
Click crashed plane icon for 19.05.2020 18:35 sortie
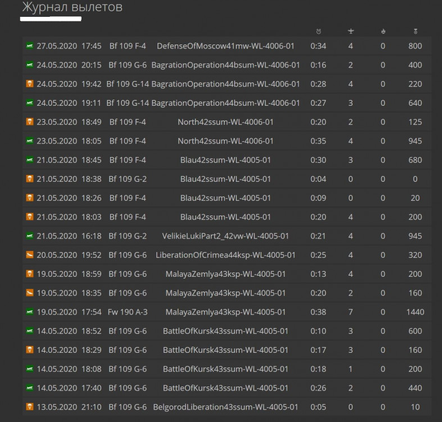click(30, 293)
